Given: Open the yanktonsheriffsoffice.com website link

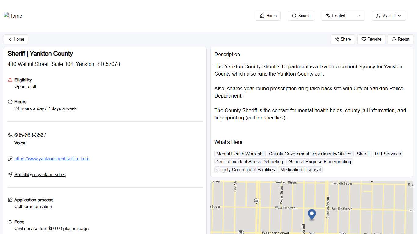Looking at the screenshot, I should pyautogui.click(x=52, y=158).
